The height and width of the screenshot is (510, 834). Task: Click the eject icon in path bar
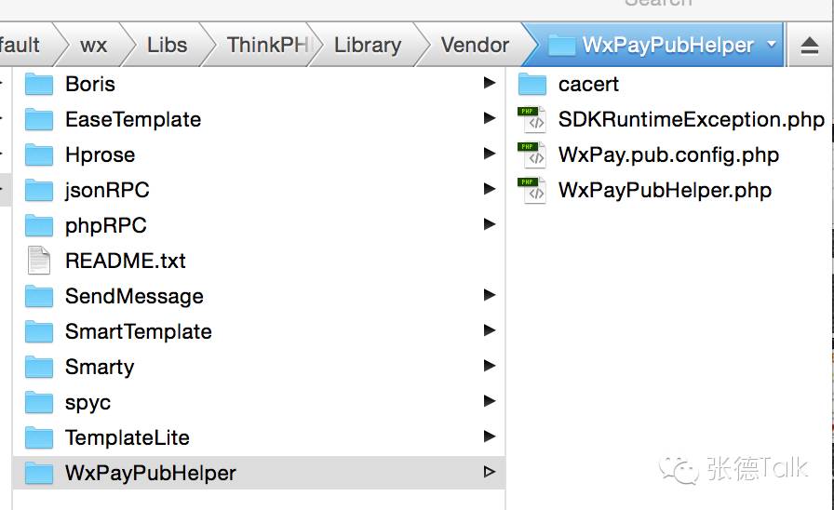coord(809,46)
